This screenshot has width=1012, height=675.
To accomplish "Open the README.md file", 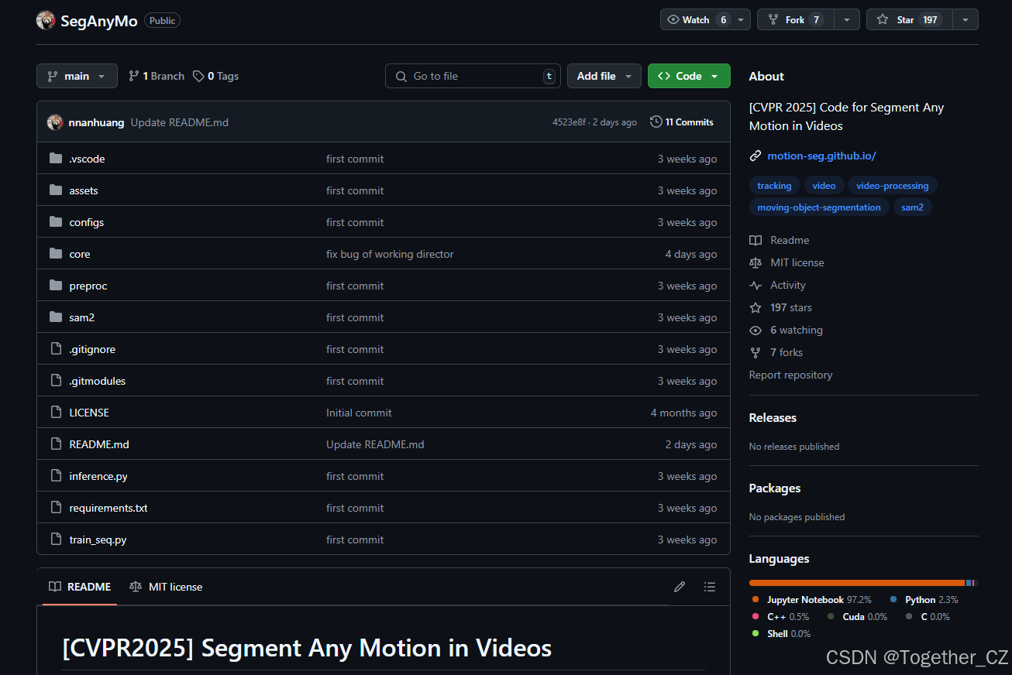I will pos(99,444).
